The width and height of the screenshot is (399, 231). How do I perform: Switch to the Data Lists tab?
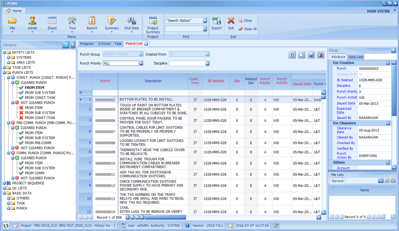tap(356, 57)
